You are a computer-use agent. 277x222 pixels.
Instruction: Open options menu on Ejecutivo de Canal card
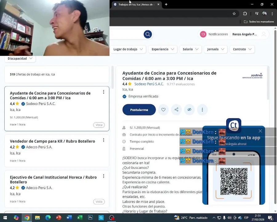[x=103, y=176]
